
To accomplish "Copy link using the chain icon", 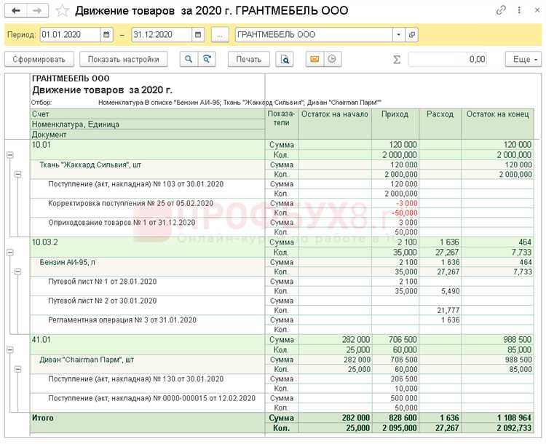I will pos(501,10).
